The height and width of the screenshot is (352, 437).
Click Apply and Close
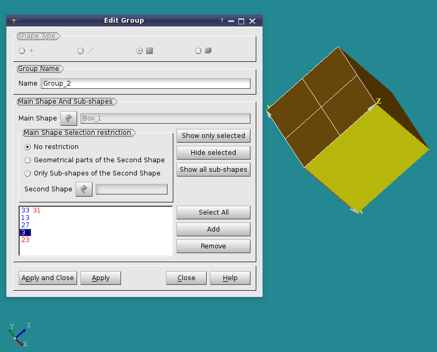click(x=48, y=278)
